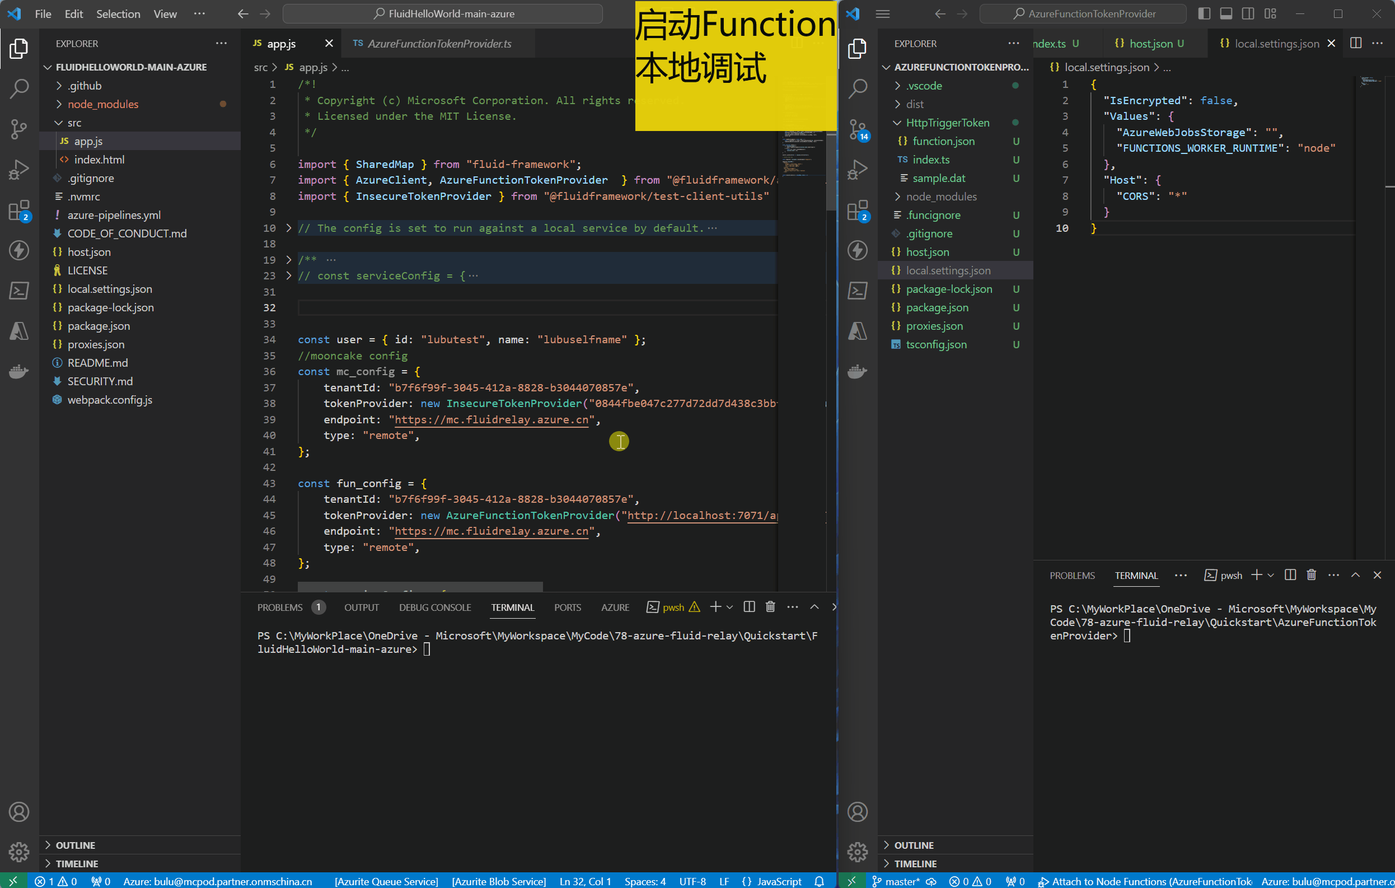Expand the node_modules folder in left explorer
The height and width of the screenshot is (888, 1395).
pos(102,104)
